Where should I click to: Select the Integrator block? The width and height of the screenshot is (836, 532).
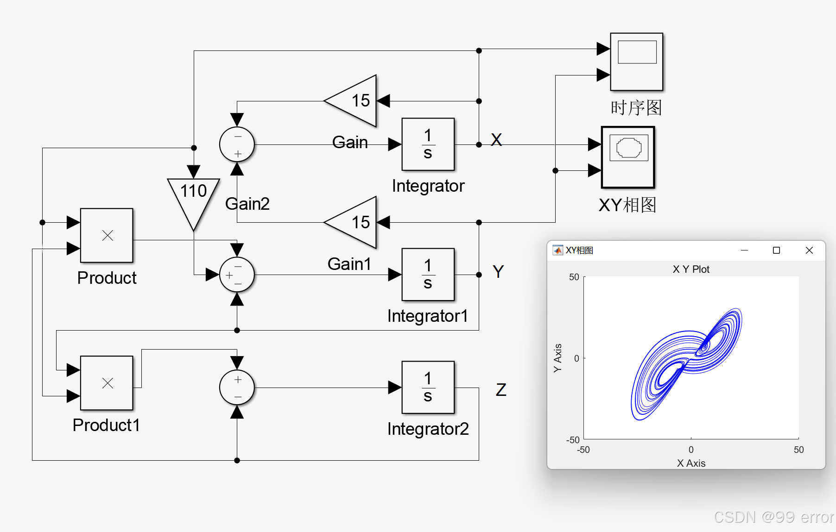pos(427,144)
